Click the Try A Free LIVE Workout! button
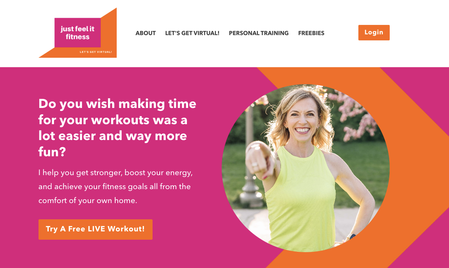 coord(96,229)
